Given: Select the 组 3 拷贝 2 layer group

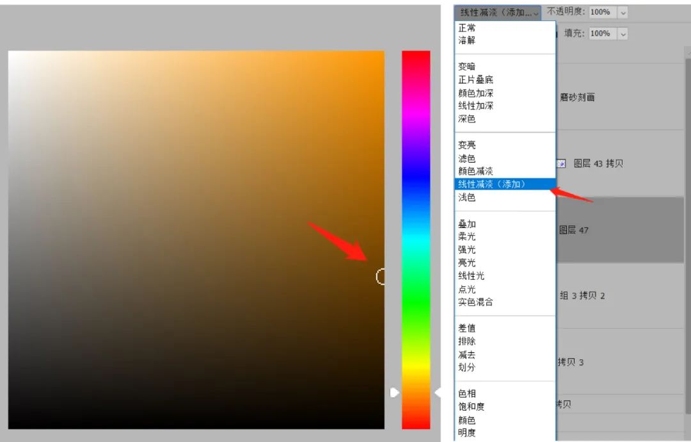Looking at the screenshot, I should [582, 296].
